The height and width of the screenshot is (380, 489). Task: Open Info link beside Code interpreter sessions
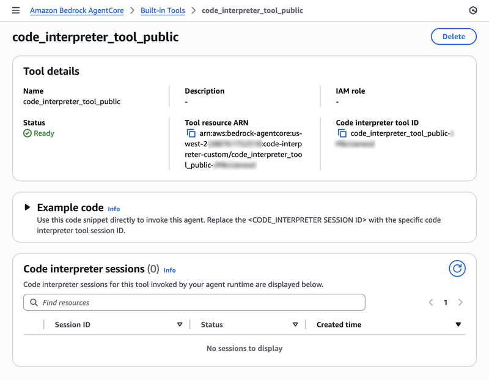point(170,270)
